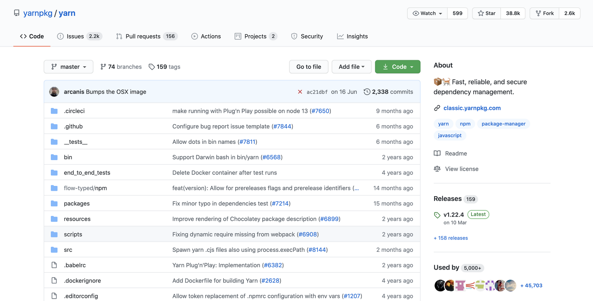Viewport: 593px width, 301px height.
Task: Open pull request #8144 link
Action: 317,250
